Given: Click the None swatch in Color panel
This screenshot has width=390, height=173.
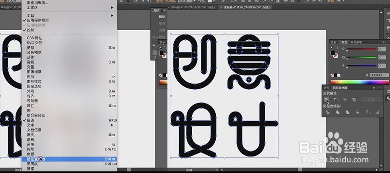Looking at the screenshot, I should point(332,75).
